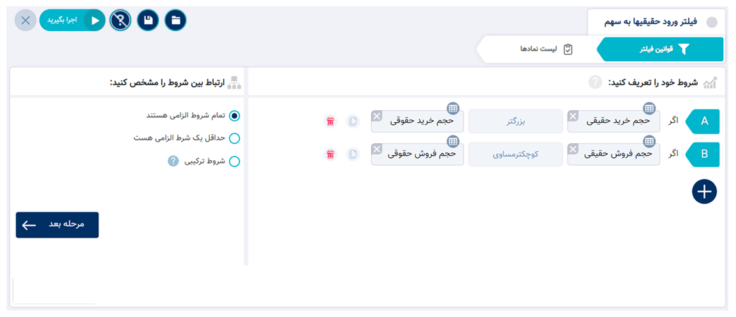
Task: Open table icon above حجم فروش حقوقی
Action: pyautogui.click(x=452, y=141)
